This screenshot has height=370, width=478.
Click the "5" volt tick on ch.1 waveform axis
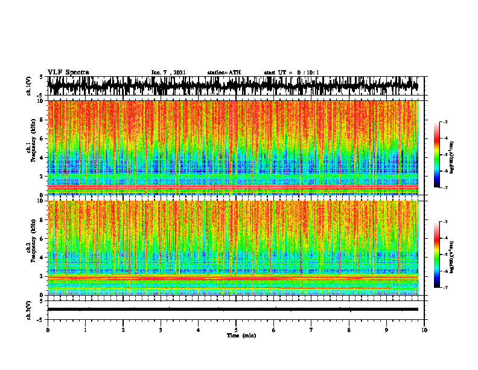tap(41, 77)
